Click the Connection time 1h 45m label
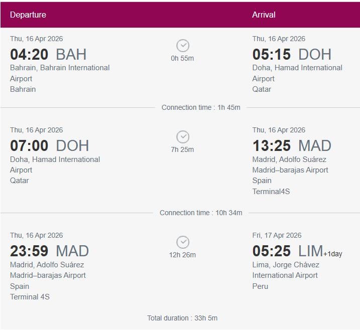The height and width of the screenshot is (331, 360). pyautogui.click(x=201, y=107)
